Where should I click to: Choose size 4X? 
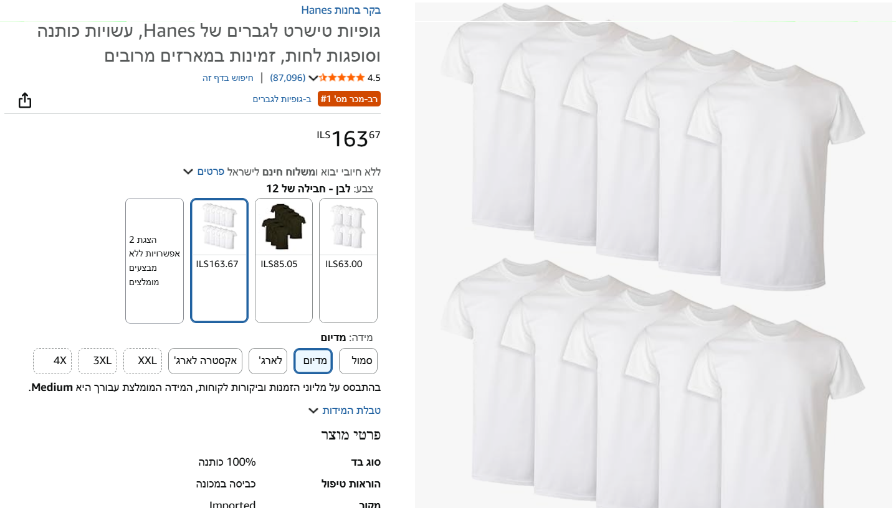pyautogui.click(x=52, y=361)
